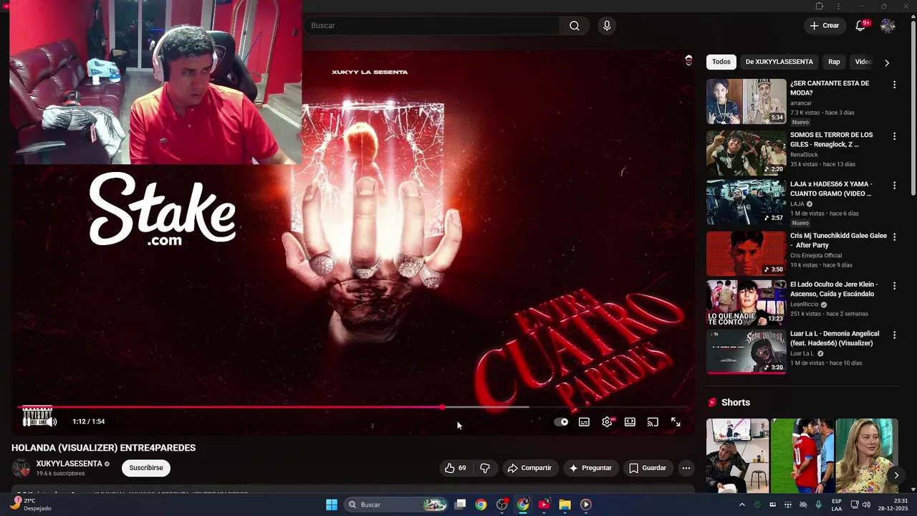Subscribe with the Suscribirse button
Viewport: 917px width, 516px height.
point(146,468)
